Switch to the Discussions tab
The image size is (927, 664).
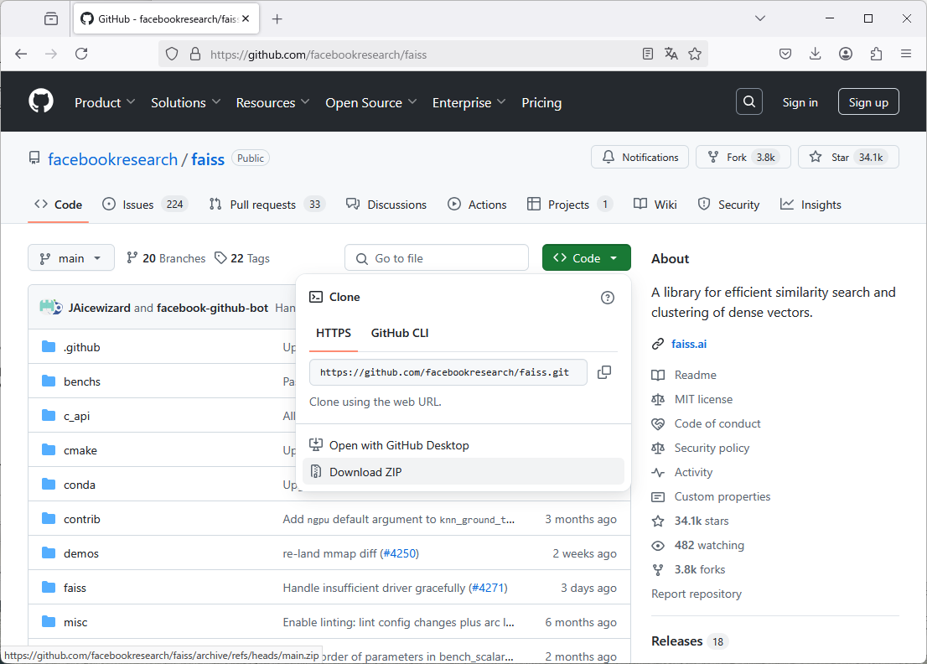pyautogui.click(x=386, y=204)
